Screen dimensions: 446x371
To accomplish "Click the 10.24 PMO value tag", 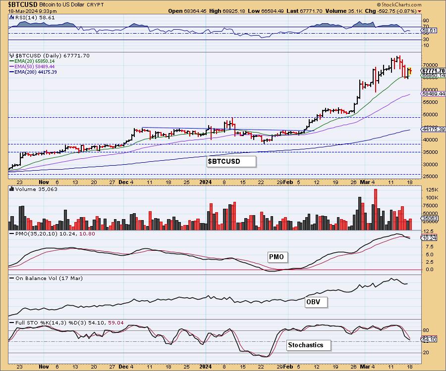I will pos(429,238).
